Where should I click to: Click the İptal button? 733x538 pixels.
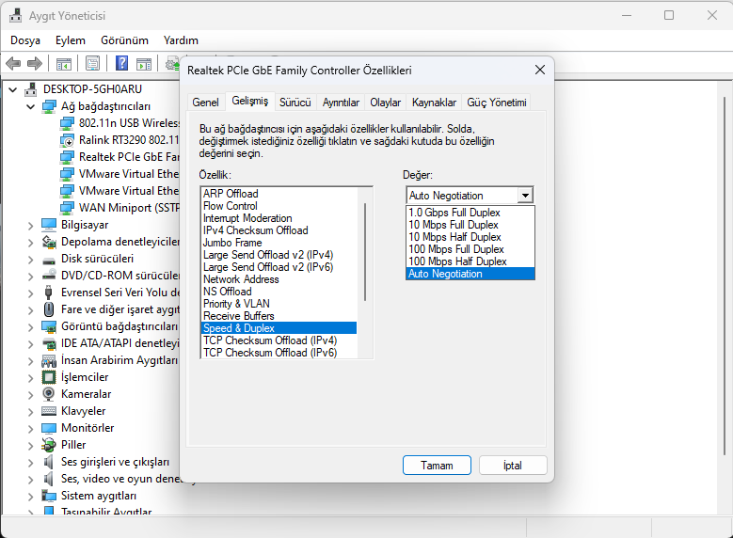[513, 466]
